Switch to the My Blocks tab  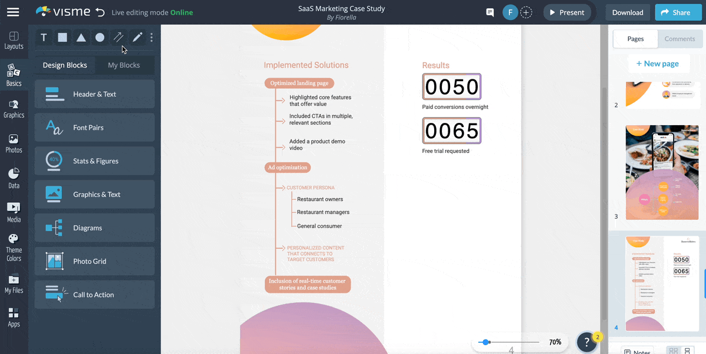[124, 65]
